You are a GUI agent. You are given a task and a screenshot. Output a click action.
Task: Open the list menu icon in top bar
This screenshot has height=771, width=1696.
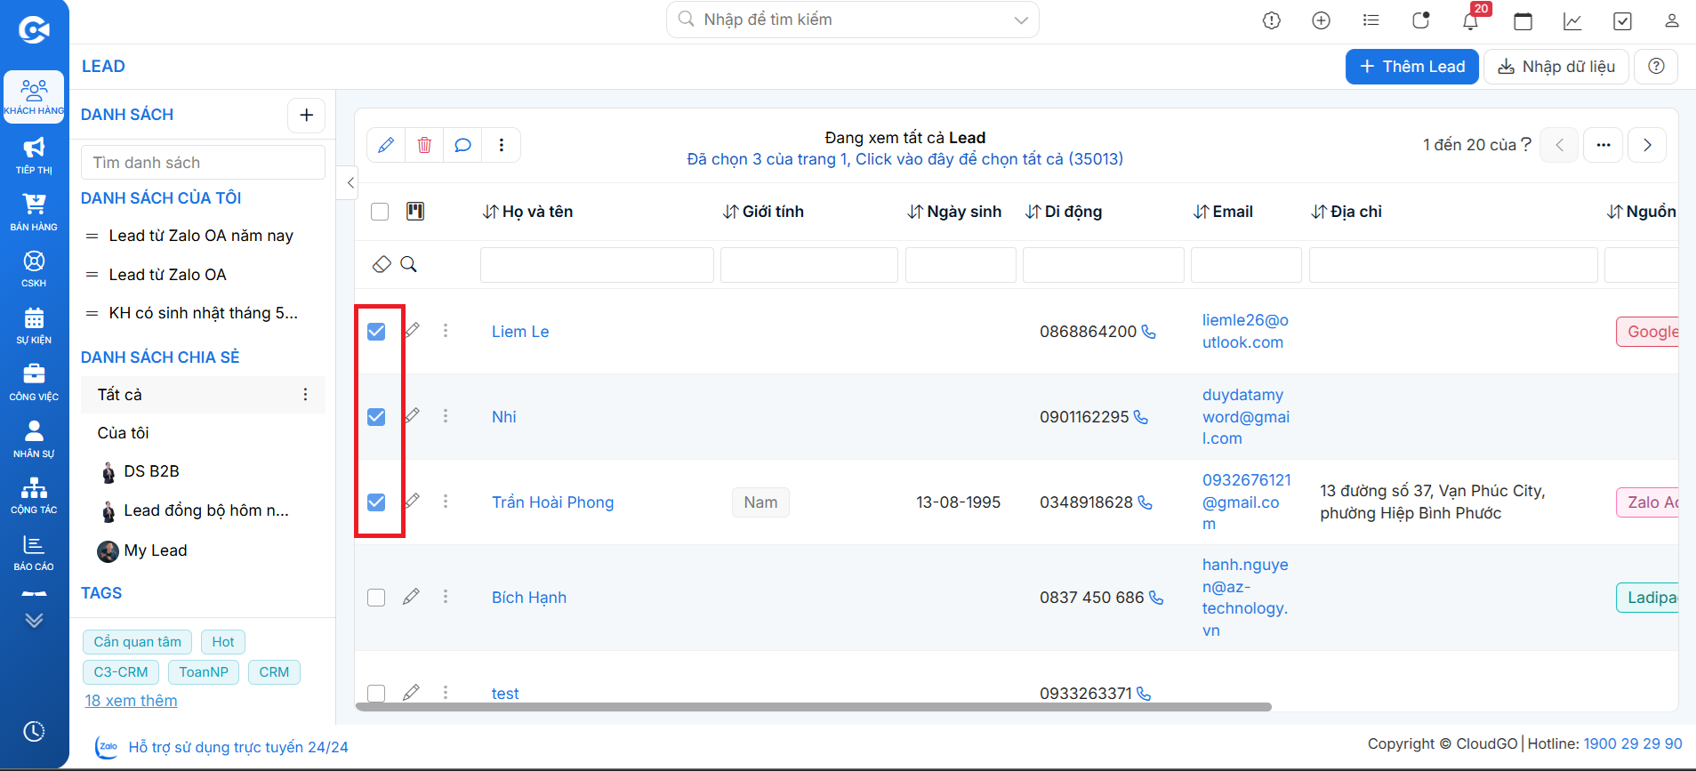pos(1370,20)
